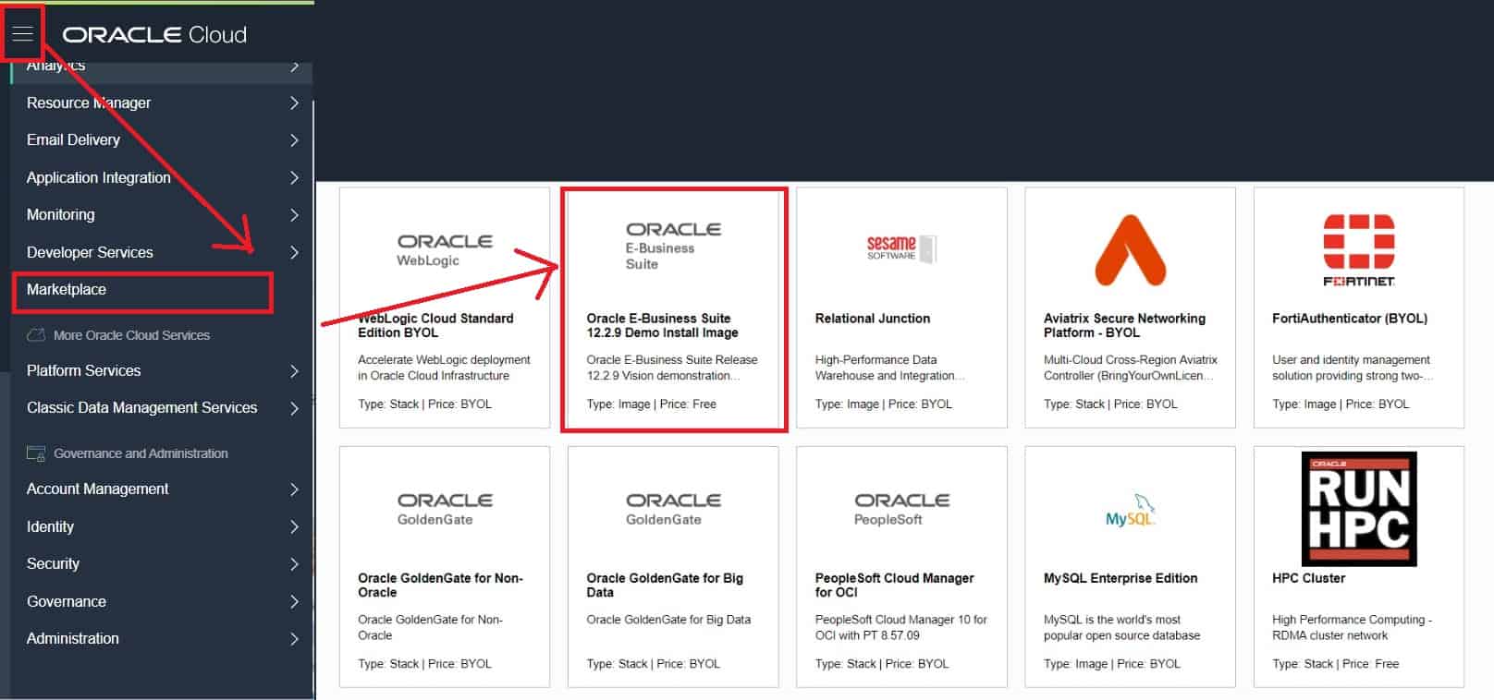
Task: Click the MySQL dolphin logo
Action: coord(1131,510)
